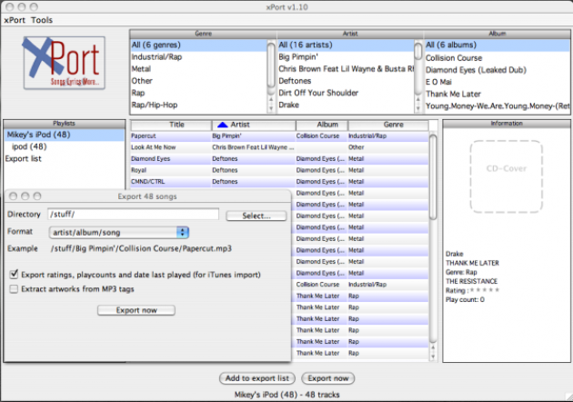Select Metal genre in Genre list
This screenshot has height=402, width=573.
(199, 69)
